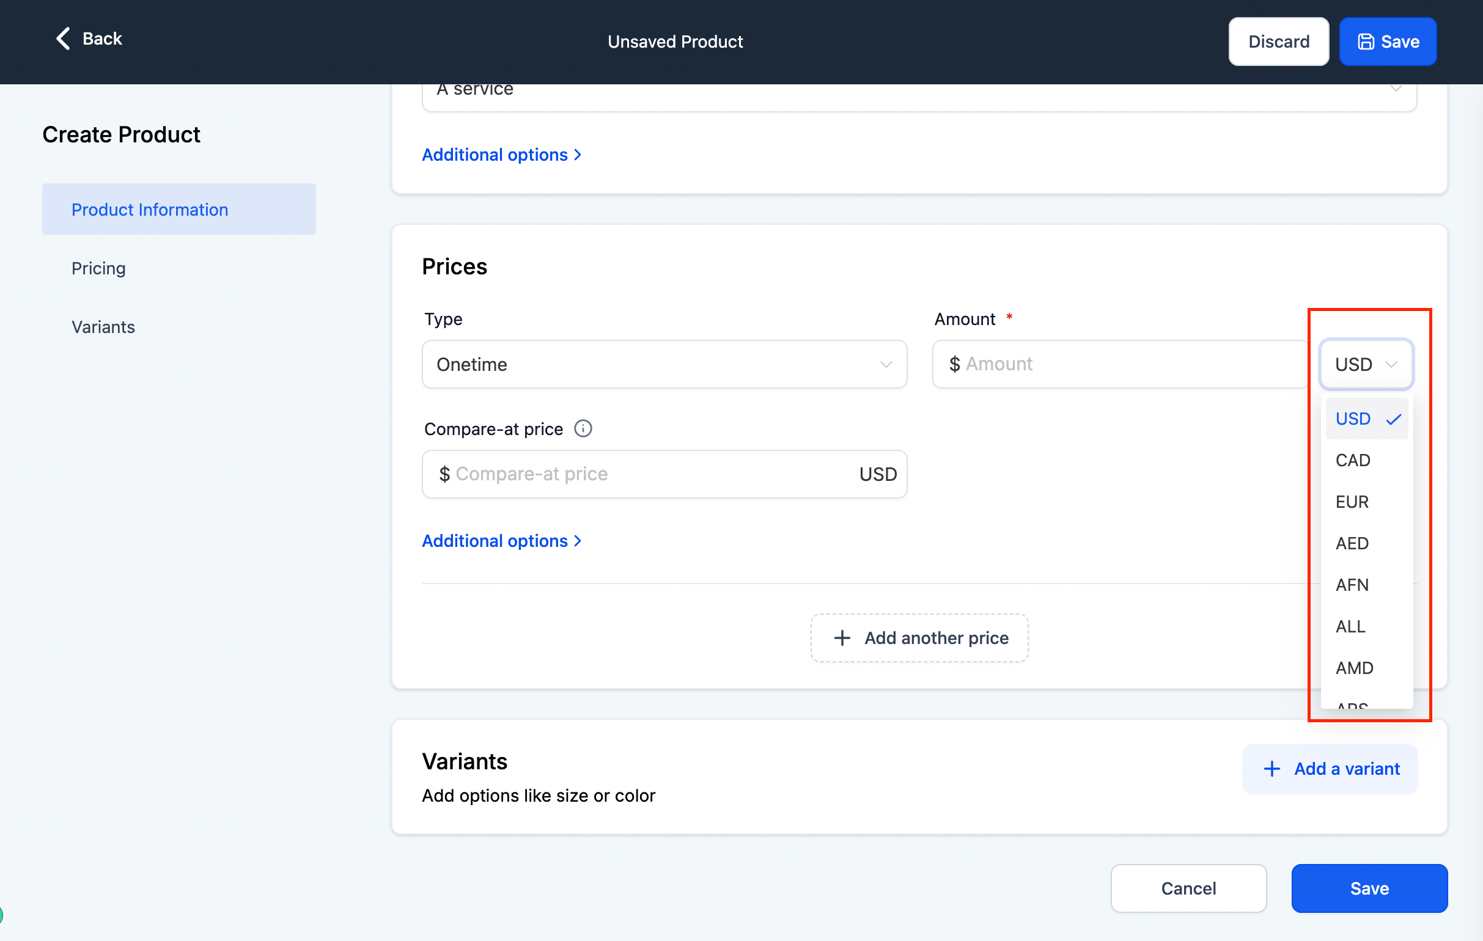Click the Discard button to cancel changes
The height and width of the screenshot is (941, 1483).
pos(1279,41)
